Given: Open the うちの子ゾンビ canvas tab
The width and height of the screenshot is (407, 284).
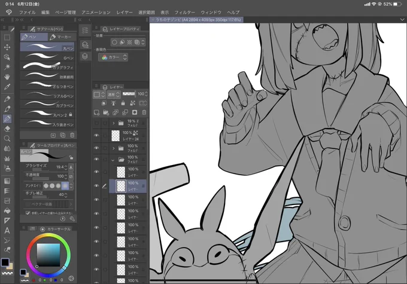Looking at the screenshot, I should [x=196, y=20].
